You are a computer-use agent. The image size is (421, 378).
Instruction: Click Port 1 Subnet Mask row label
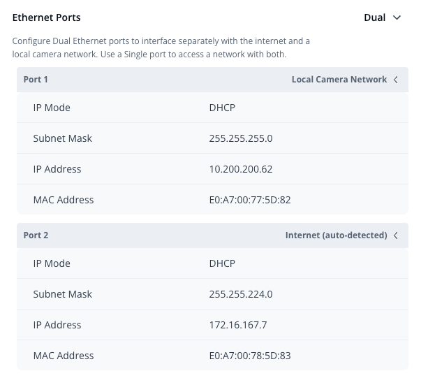(62, 138)
